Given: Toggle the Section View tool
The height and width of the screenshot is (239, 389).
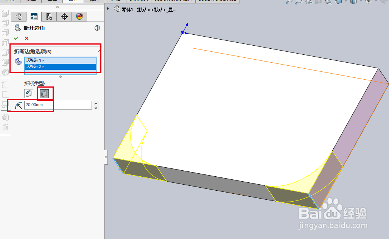Looking at the screenshot, I should 318,2.
